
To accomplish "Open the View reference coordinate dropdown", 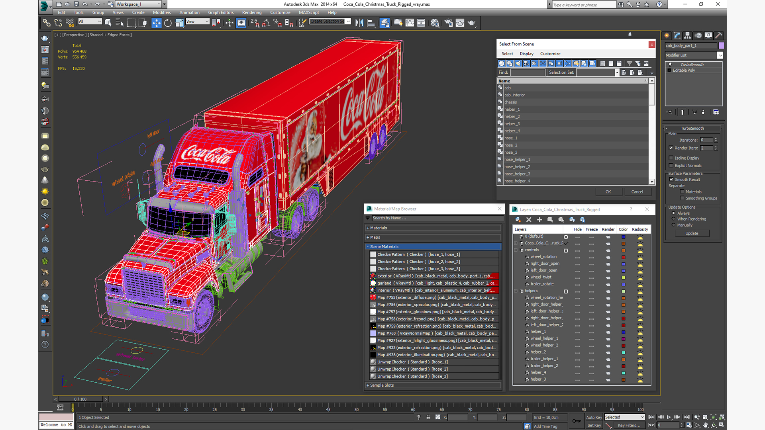I will point(198,21).
